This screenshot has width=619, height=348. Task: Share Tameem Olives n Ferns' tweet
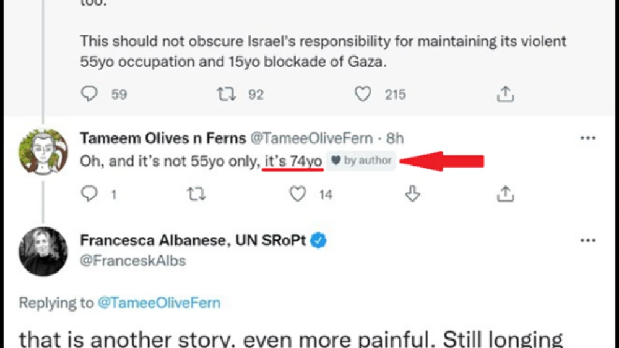pos(505,194)
